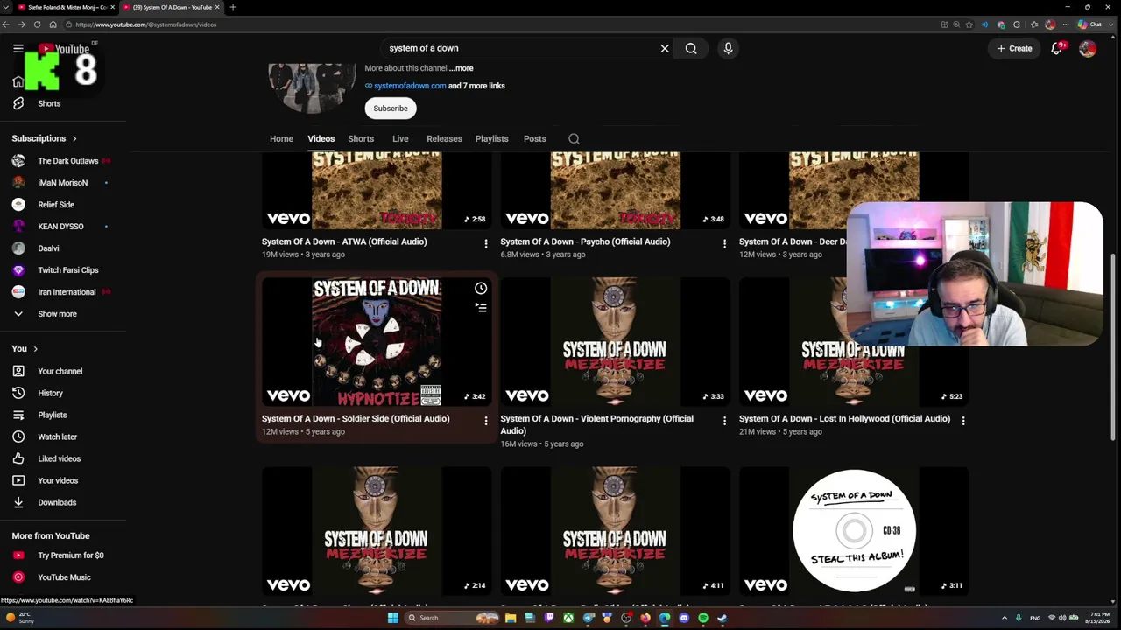Click the magnifier search button
This screenshot has height=630, width=1121.
click(x=691, y=49)
